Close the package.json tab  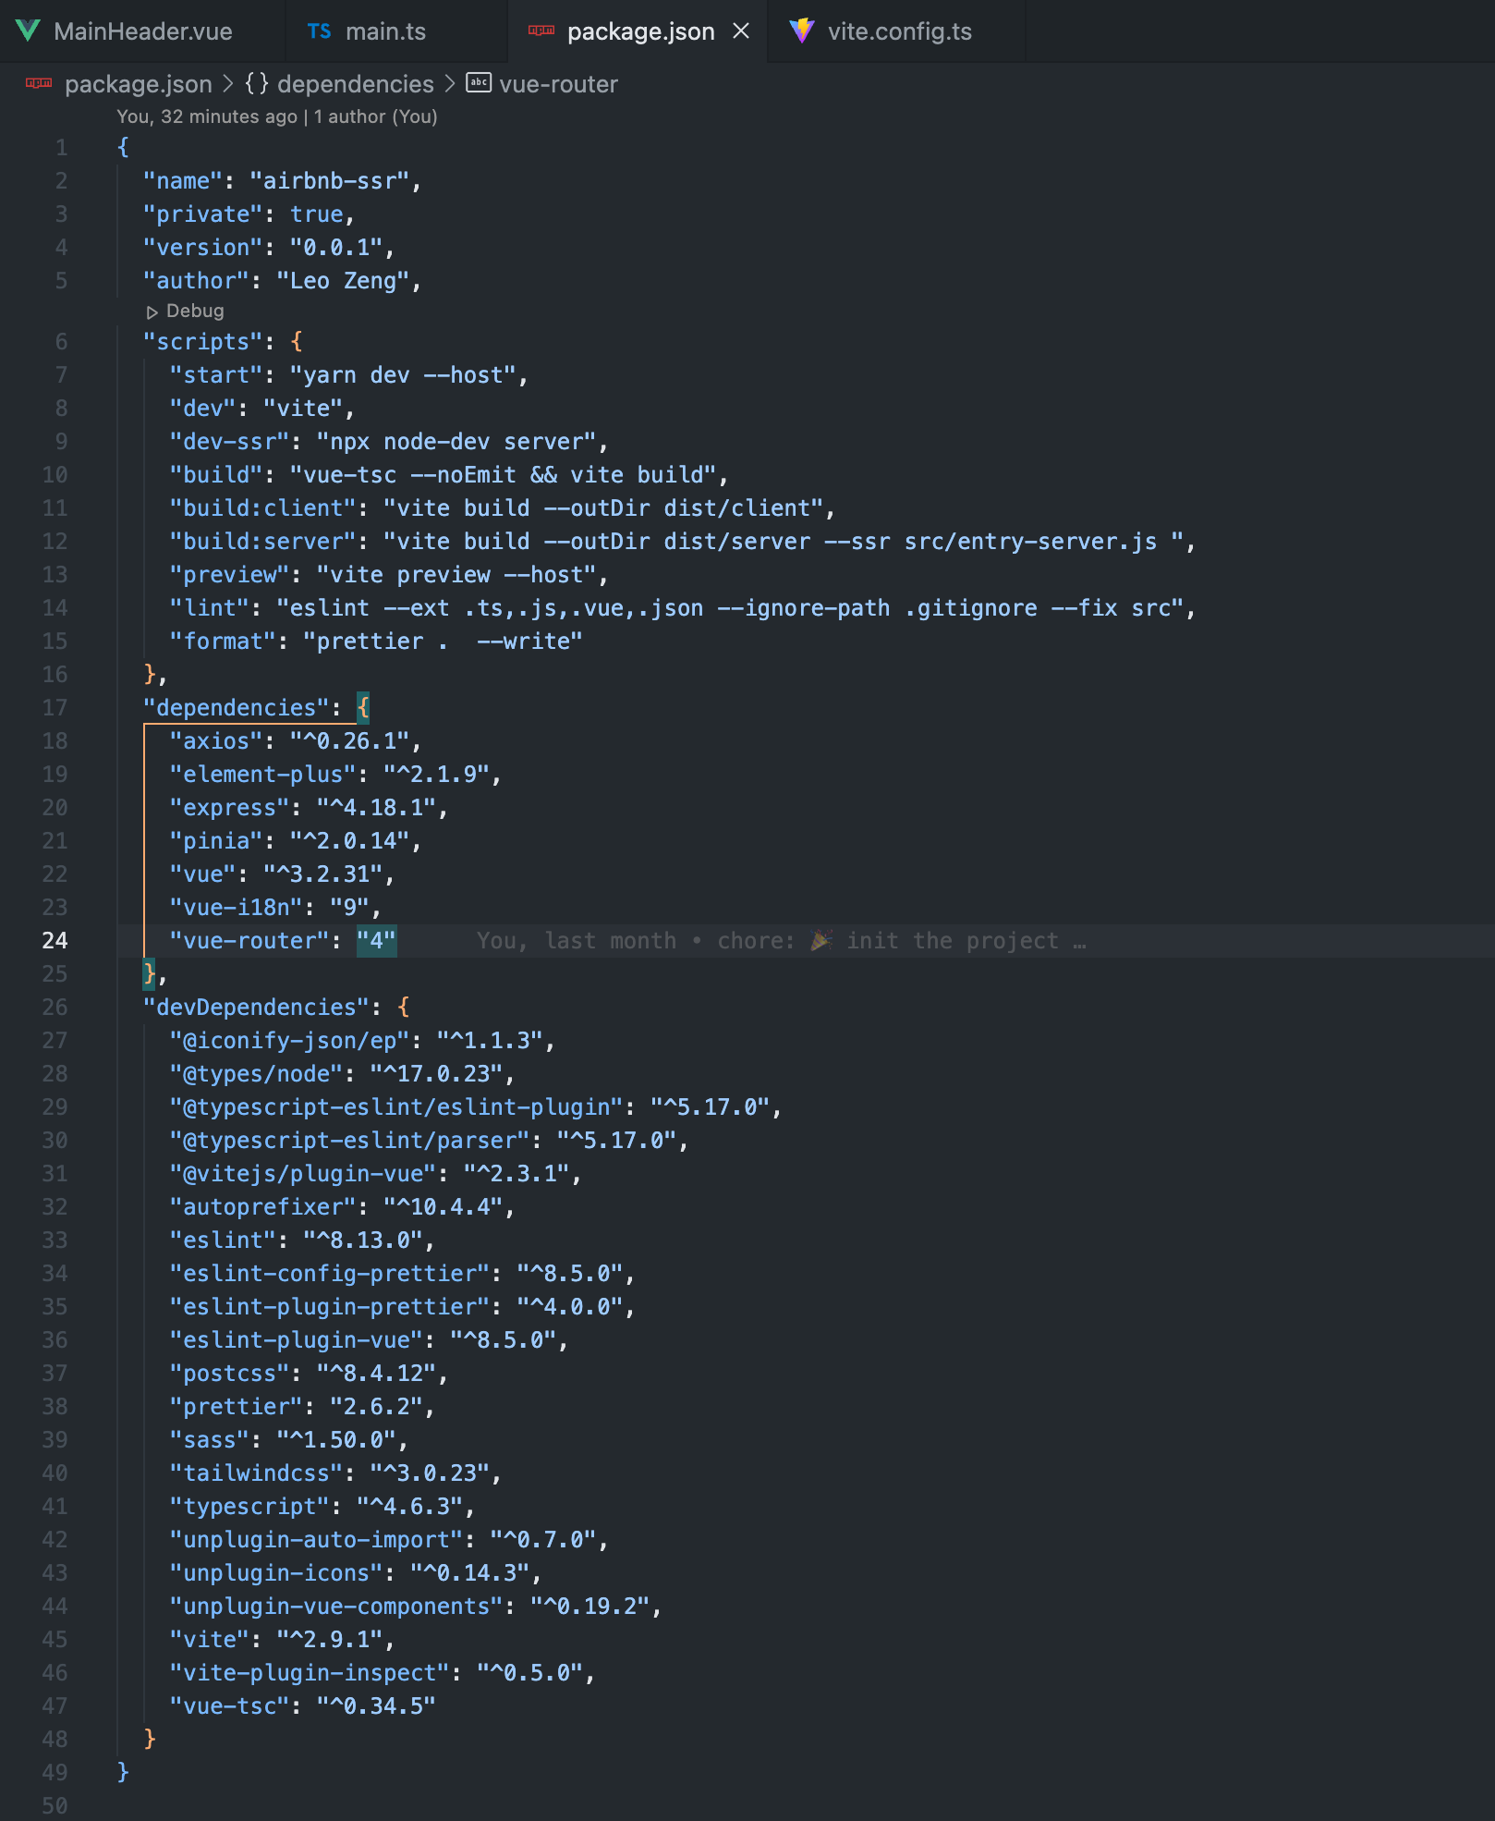741,31
